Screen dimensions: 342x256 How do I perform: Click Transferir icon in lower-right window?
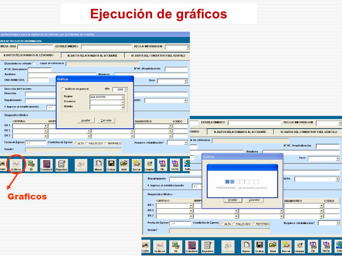point(192,247)
